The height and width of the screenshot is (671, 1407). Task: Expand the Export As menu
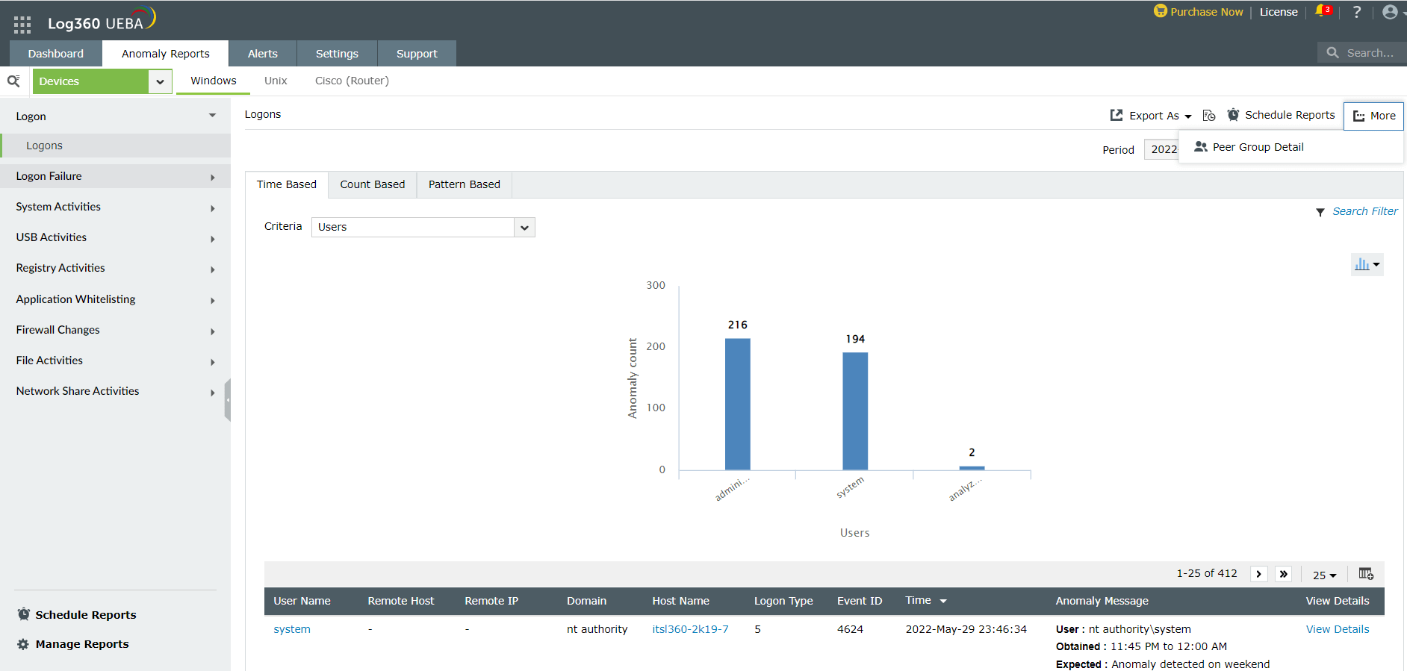tap(1152, 116)
